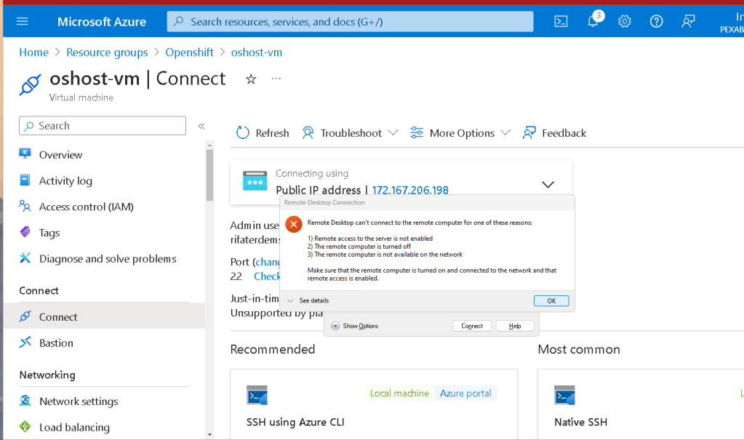Click the Bastion icon in sidebar
The height and width of the screenshot is (440, 744).
pos(25,343)
